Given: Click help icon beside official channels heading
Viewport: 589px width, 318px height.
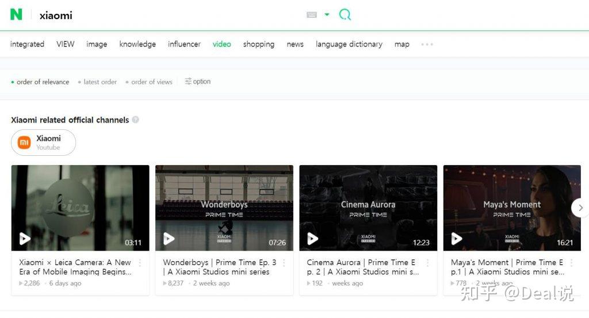Looking at the screenshot, I should coord(136,120).
